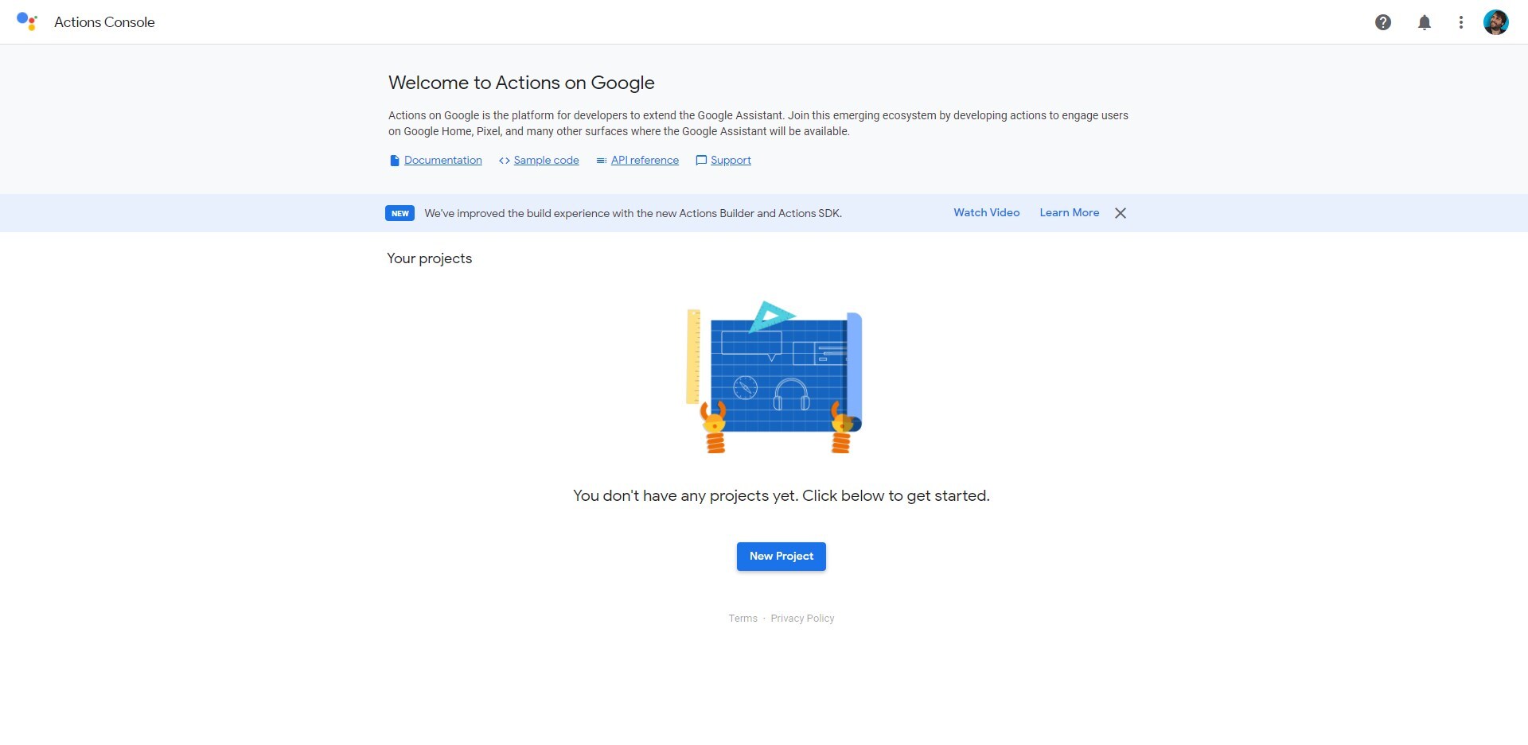Click Watch Video in the banner
The width and height of the screenshot is (1528, 745).
987,212
